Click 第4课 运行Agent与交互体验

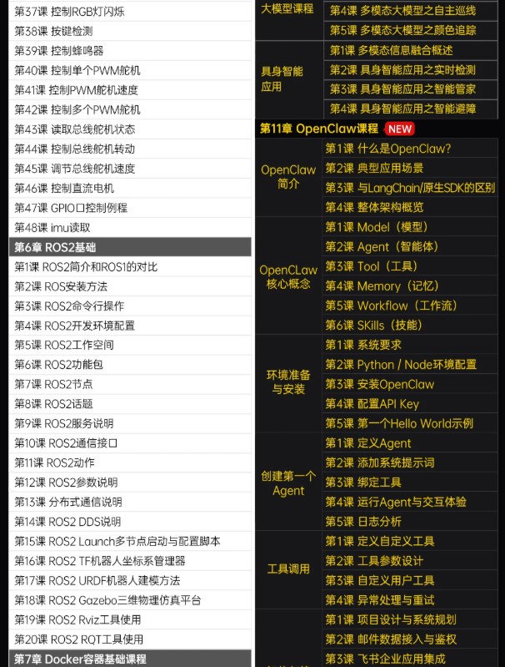click(410, 502)
